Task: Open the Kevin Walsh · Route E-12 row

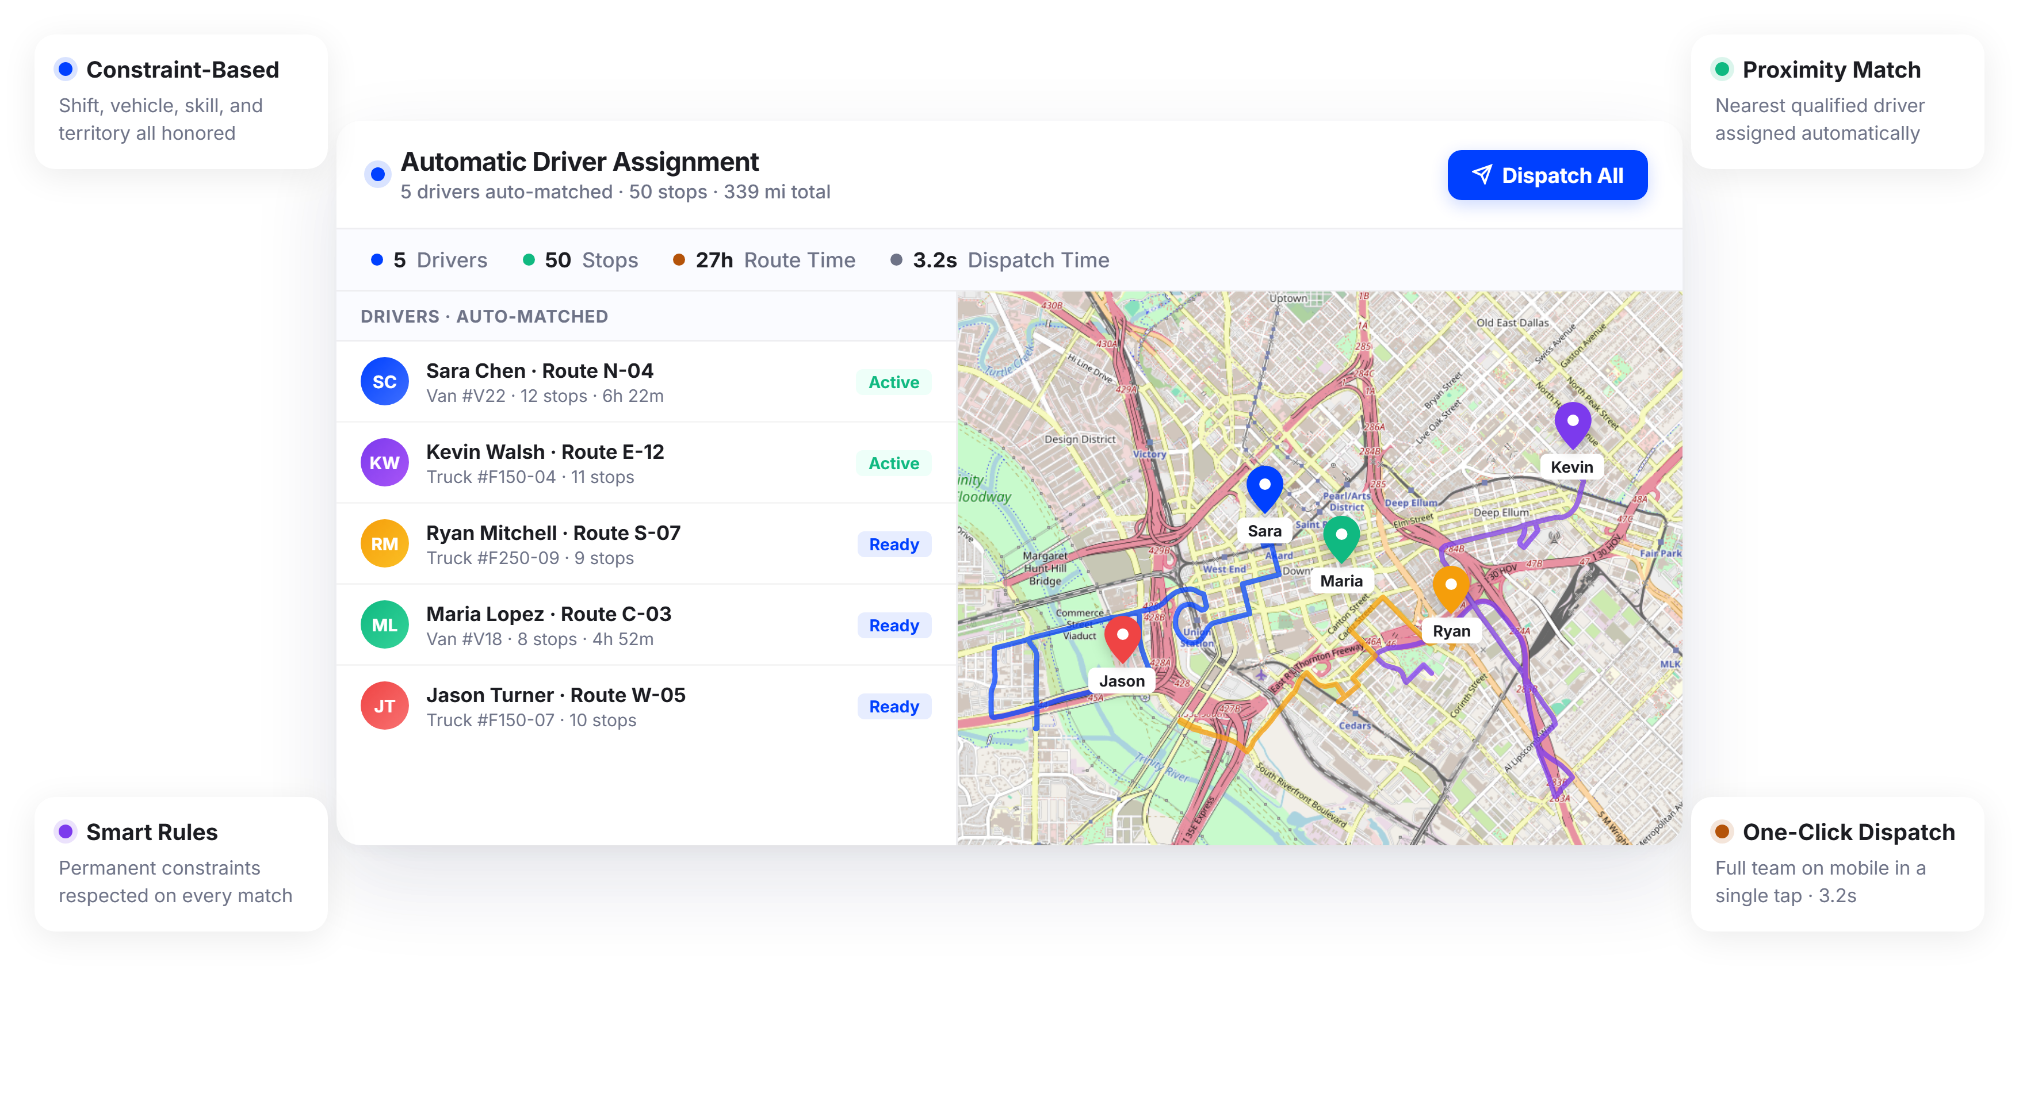Action: [646, 463]
